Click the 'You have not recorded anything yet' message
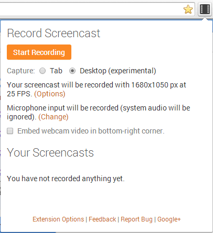This screenshot has height=233, width=213. pos(66,179)
